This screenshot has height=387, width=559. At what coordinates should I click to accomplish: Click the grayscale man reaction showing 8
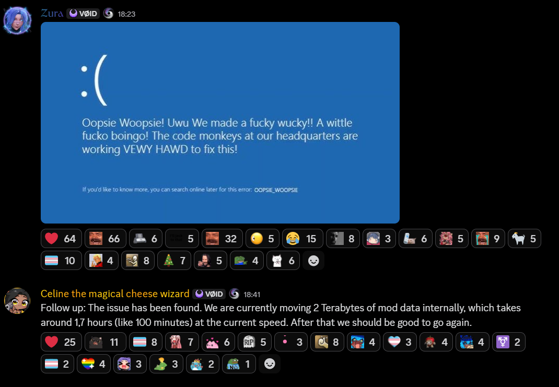tap(343, 238)
